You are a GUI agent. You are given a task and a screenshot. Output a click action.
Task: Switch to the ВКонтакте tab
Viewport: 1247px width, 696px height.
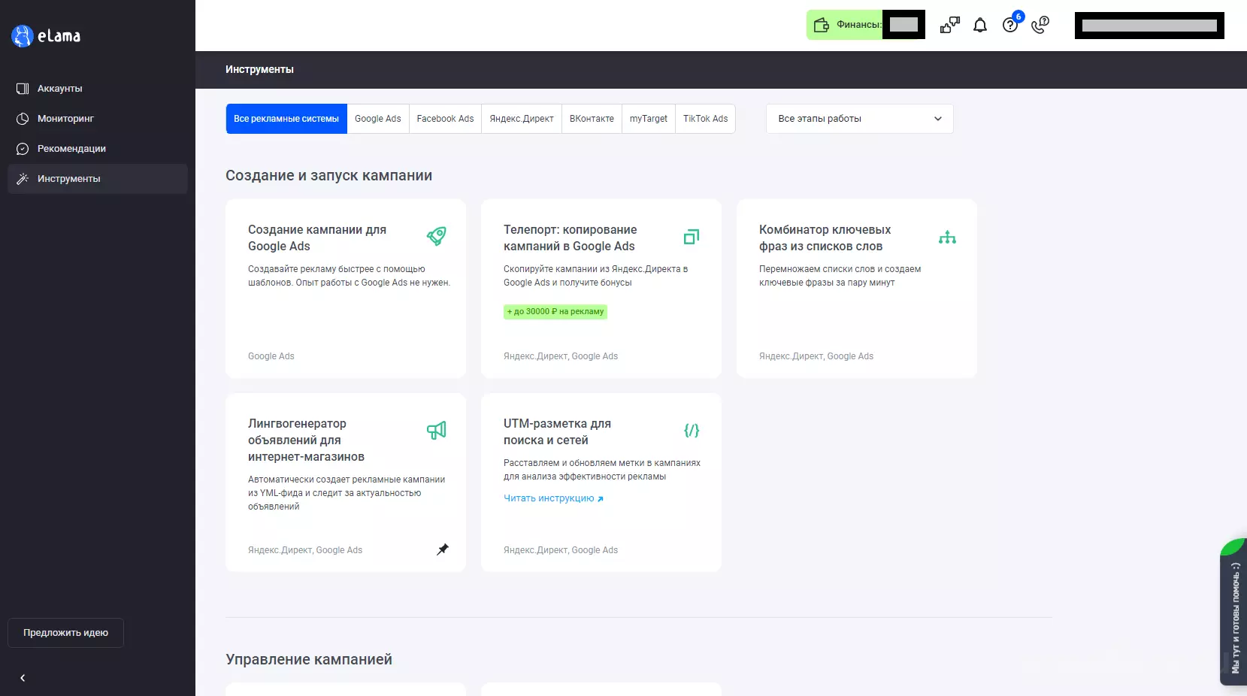[x=592, y=119]
